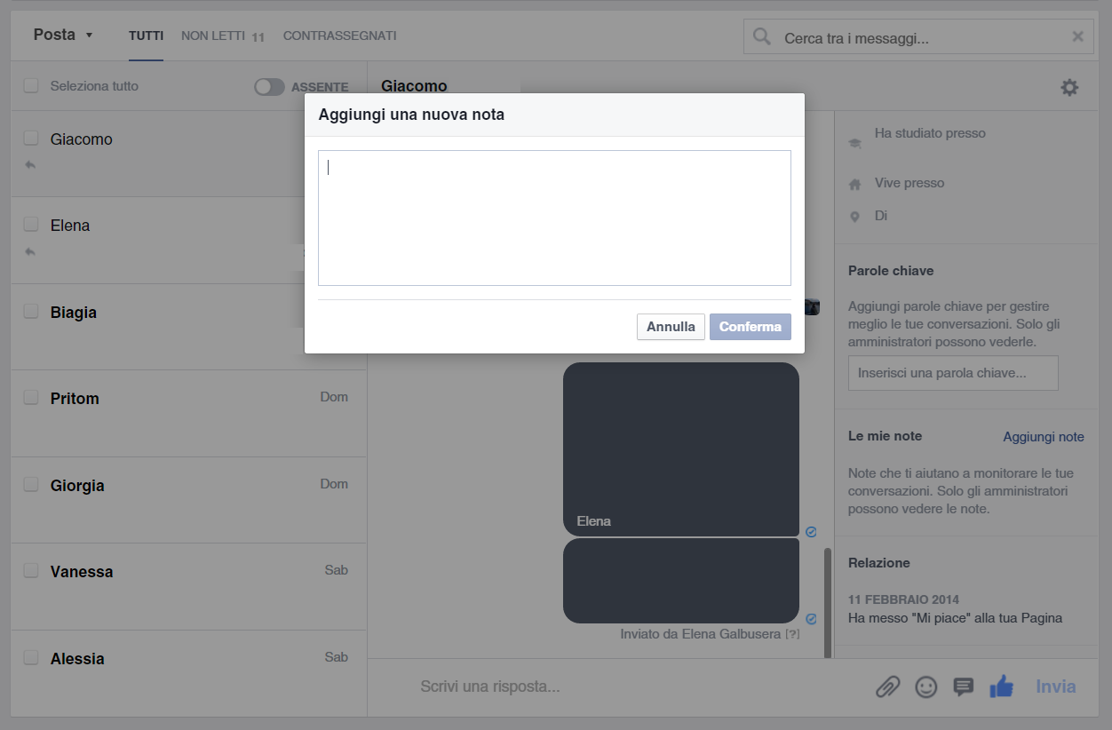Select the checkbox next to Biagia

(31, 312)
